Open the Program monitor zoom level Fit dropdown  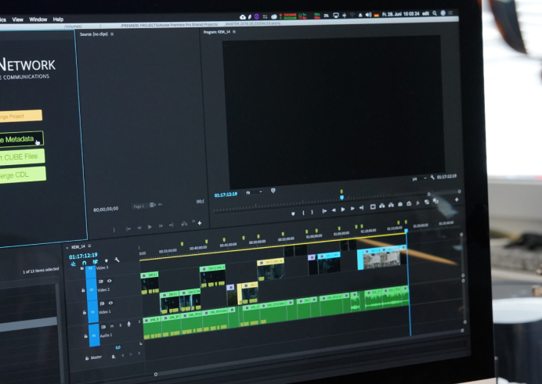coord(254,192)
